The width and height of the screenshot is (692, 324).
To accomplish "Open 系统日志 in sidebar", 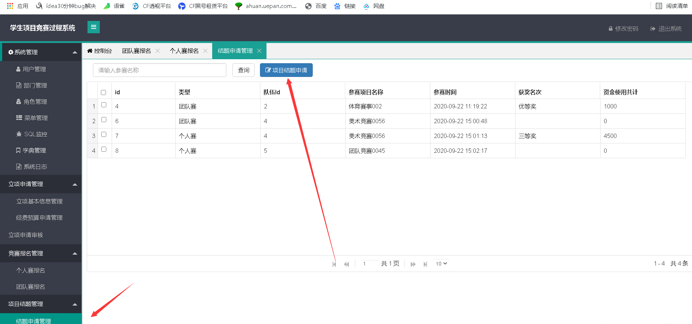I will [x=41, y=167].
